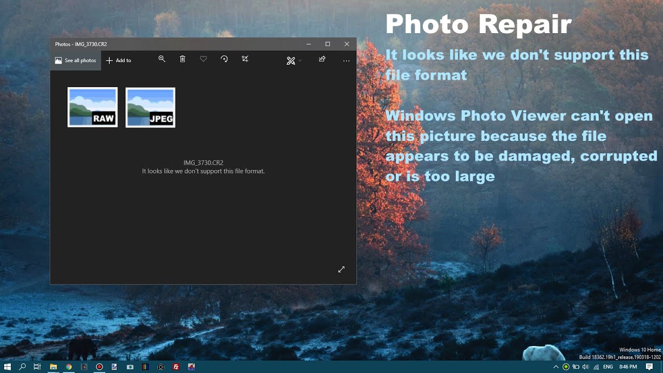Open the RGB color bars app on taskbar
Viewport: 663px width, 373px height.
point(146,367)
